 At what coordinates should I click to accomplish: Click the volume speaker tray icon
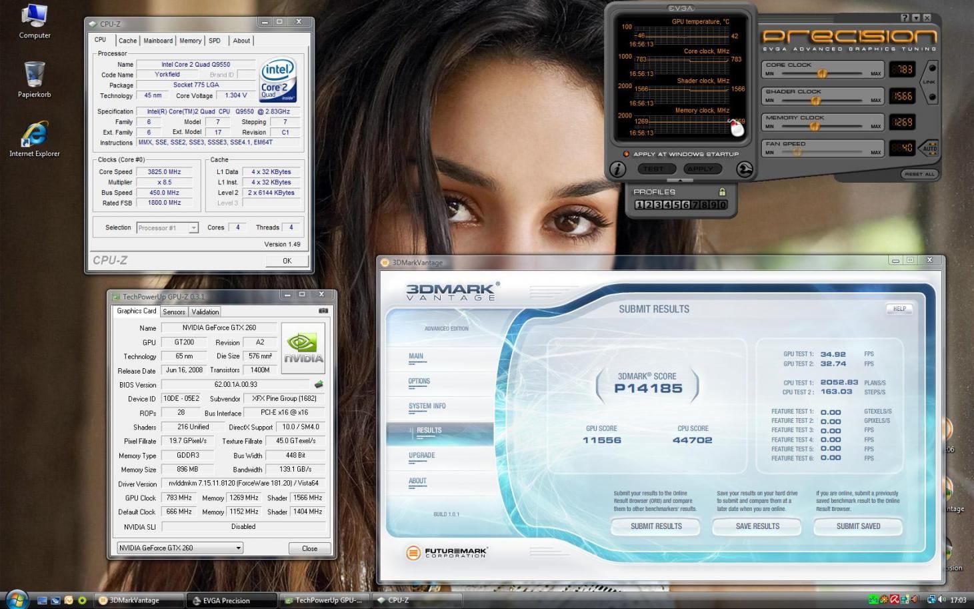point(941,600)
